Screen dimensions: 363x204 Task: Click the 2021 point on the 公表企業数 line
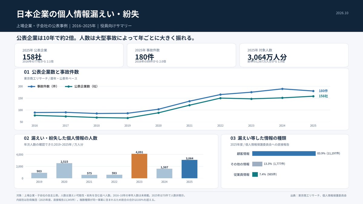pyautogui.click(x=189, y=105)
